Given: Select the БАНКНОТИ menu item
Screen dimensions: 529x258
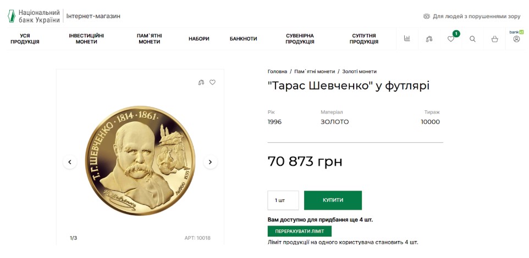Looking at the screenshot, I should [x=243, y=38].
